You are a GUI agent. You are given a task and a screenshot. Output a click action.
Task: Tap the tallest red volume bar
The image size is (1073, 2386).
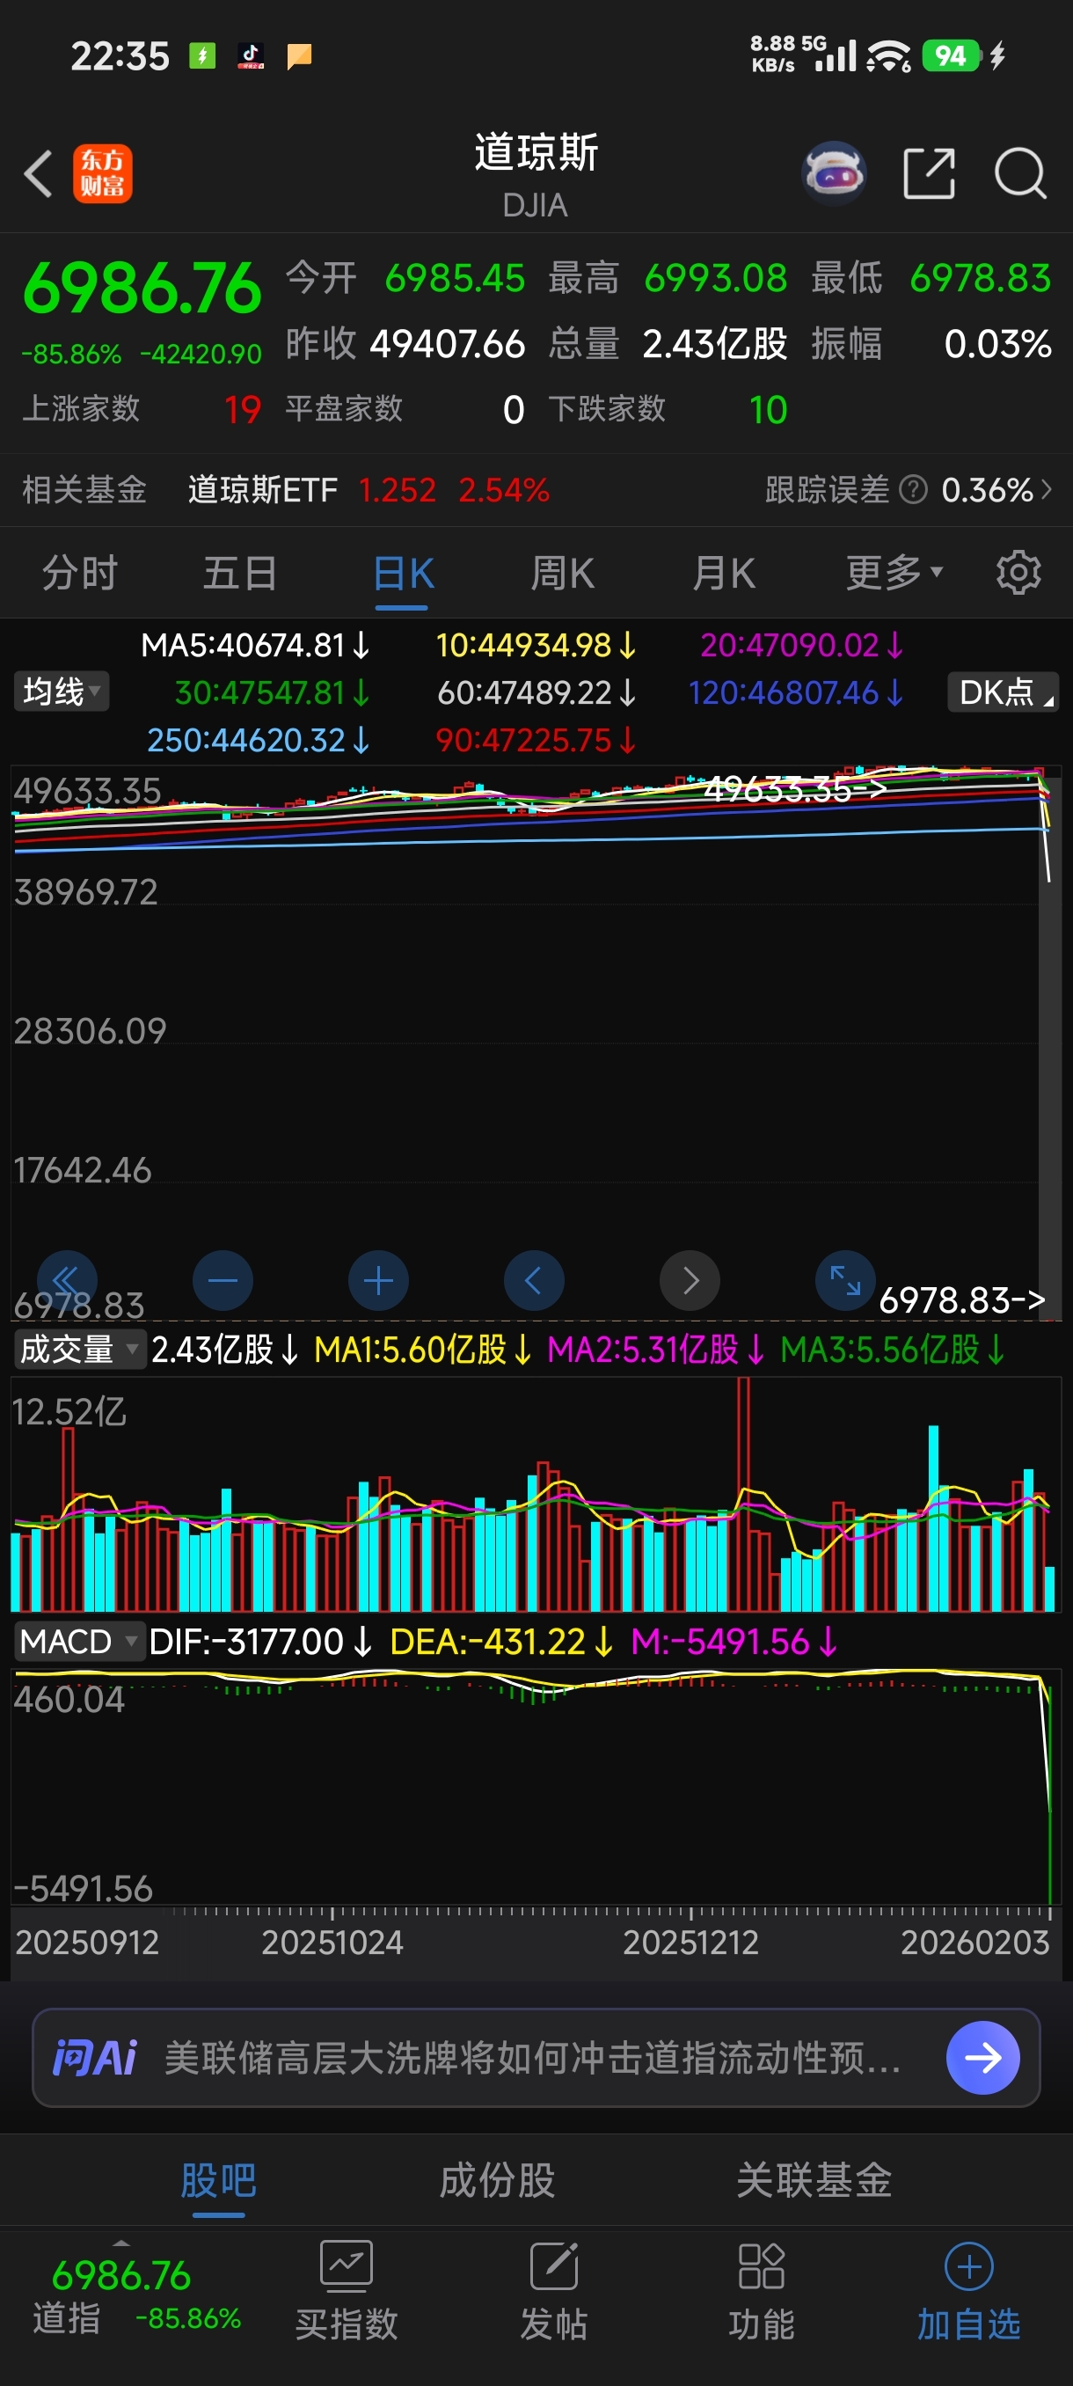click(x=743, y=1493)
